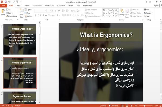Screen dimensions: 162x107
Task: Toggle left text alignment
Action: [63, 15]
